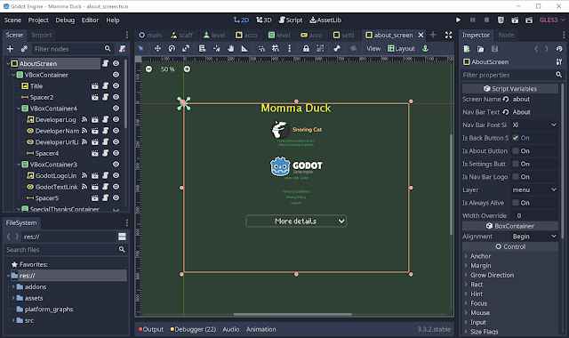Image resolution: width=569 pixels, height=338 pixels.
Task: Select the Select Mode arrow tool
Action: pyautogui.click(x=141, y=48)
